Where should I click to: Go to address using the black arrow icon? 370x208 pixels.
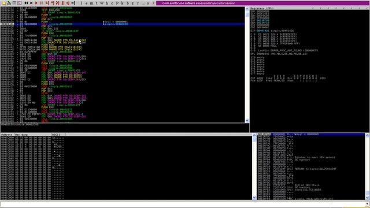73,3
